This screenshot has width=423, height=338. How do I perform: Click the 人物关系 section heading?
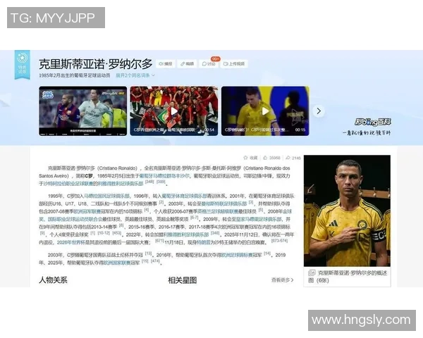pyautogui.click(x=53, y=280)
